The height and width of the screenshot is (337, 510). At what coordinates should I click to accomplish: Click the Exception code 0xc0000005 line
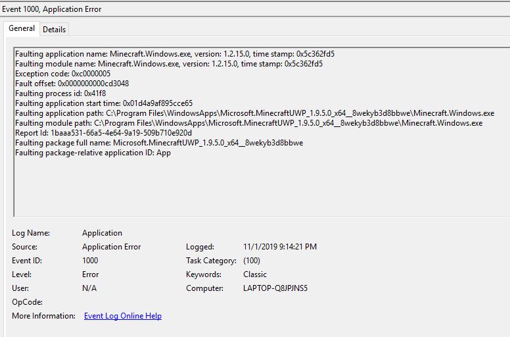(62, 74)
